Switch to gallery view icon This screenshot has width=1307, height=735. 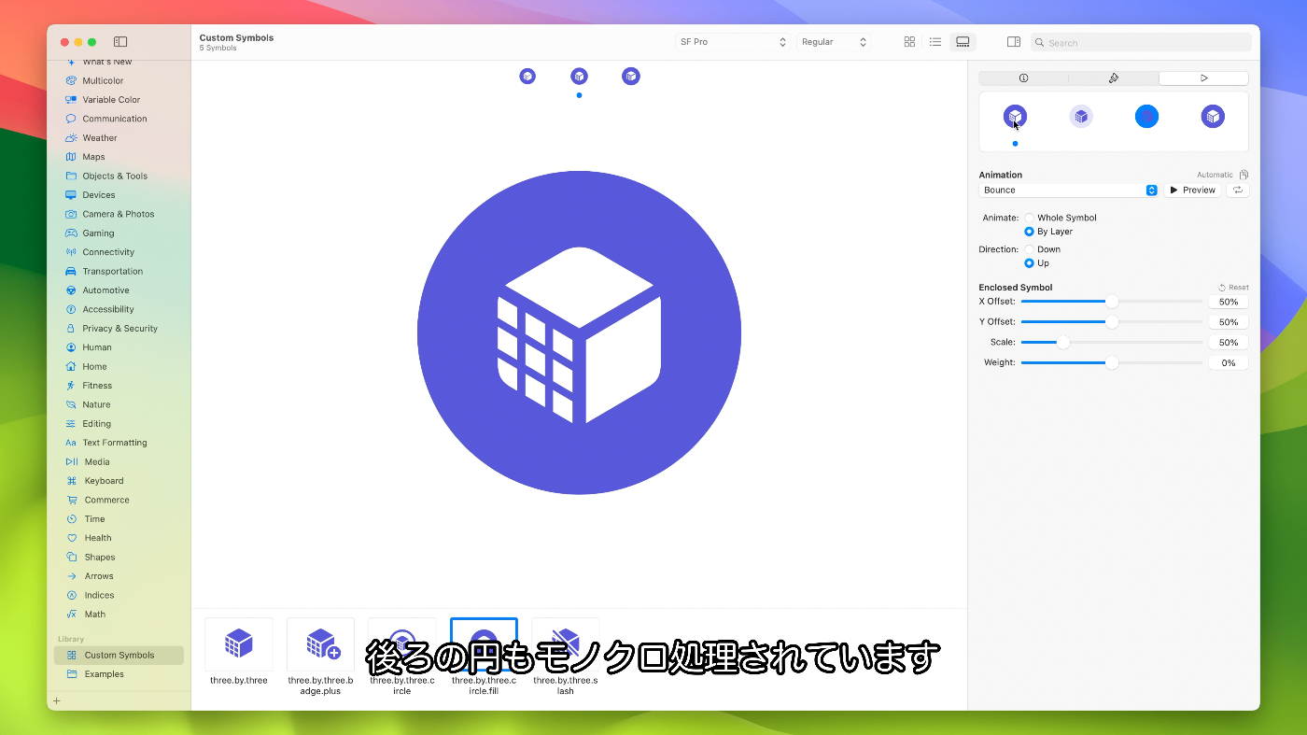(963, 42)
